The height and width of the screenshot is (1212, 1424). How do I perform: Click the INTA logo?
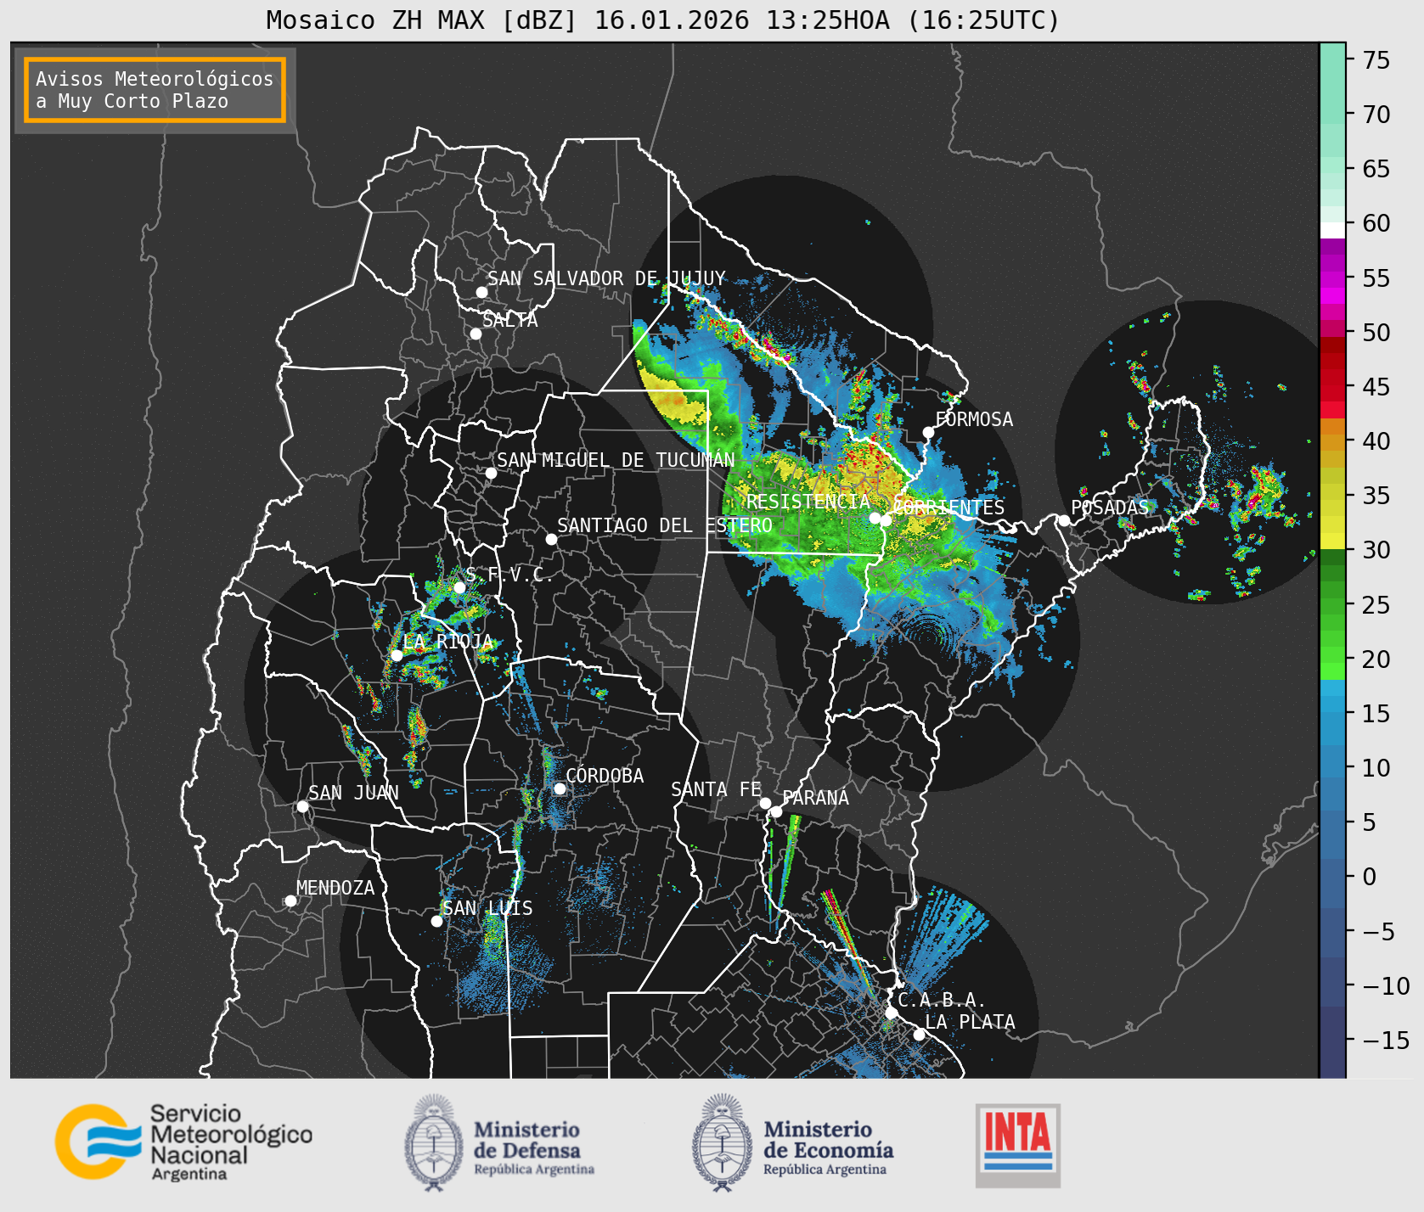pyautogui.click(x=1018, y=1145)
